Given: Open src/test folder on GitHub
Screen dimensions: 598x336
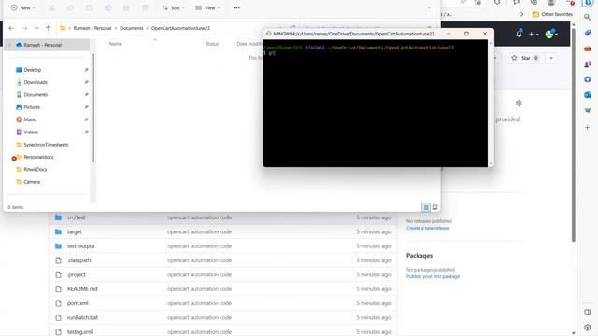Looking at the screenshot, I should 76,217.
